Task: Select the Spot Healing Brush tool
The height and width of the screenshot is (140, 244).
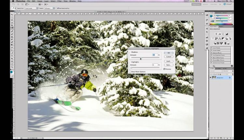Action: [x=12, y=31]
